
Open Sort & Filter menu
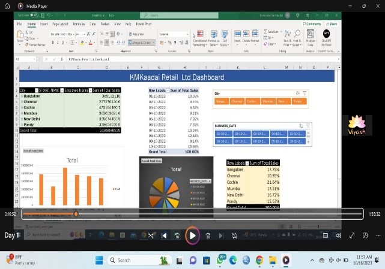(x=287, y=38)
